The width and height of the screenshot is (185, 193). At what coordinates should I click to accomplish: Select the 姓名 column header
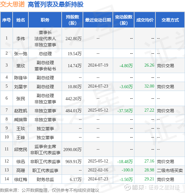(21, 20)
